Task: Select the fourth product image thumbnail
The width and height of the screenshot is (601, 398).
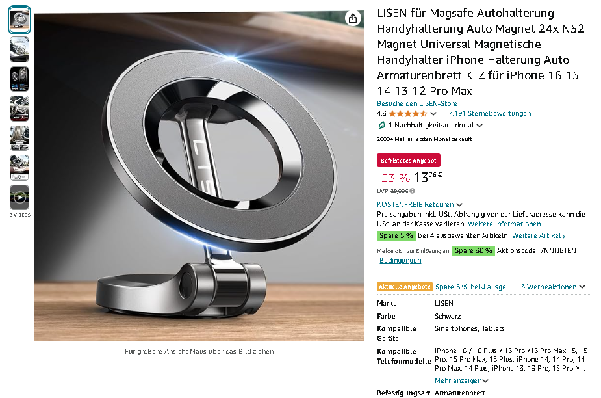Action: pos(19,109)
